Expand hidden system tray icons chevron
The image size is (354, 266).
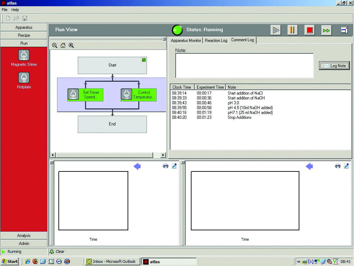tap(298, 262)
